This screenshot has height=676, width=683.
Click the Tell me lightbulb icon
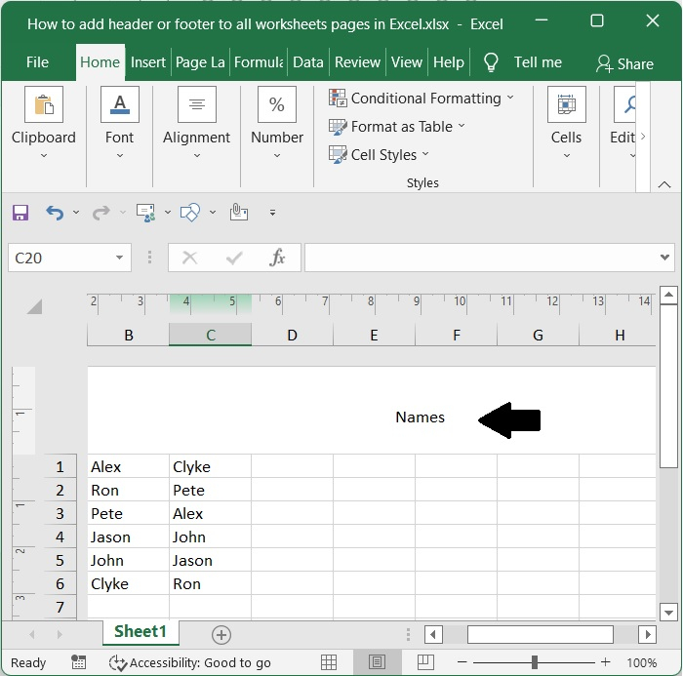(x=492, y=62)
